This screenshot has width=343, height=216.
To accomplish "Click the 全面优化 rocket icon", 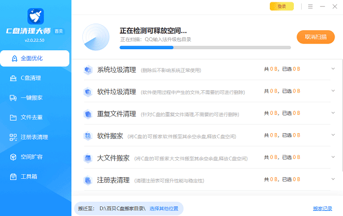I will (x=14, y=58).
